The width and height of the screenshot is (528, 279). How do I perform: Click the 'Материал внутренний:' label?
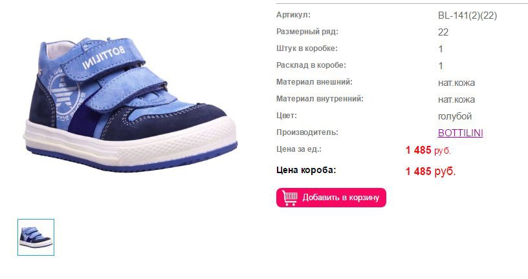click(x=320, y=99)
